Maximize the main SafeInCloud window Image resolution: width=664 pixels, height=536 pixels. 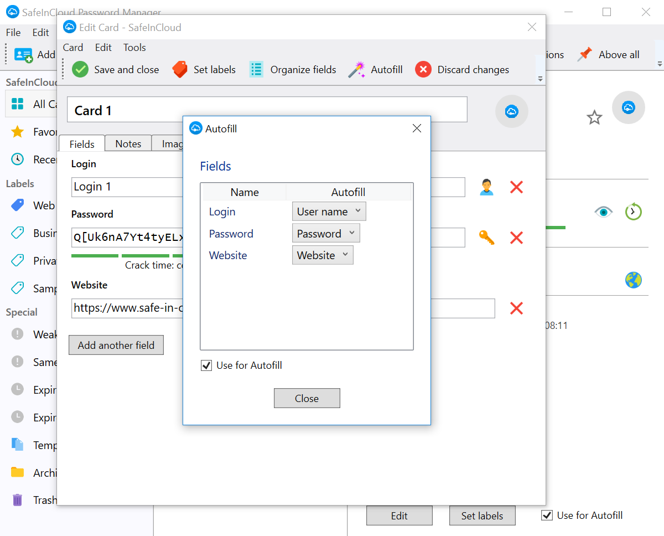pos(607,12)
